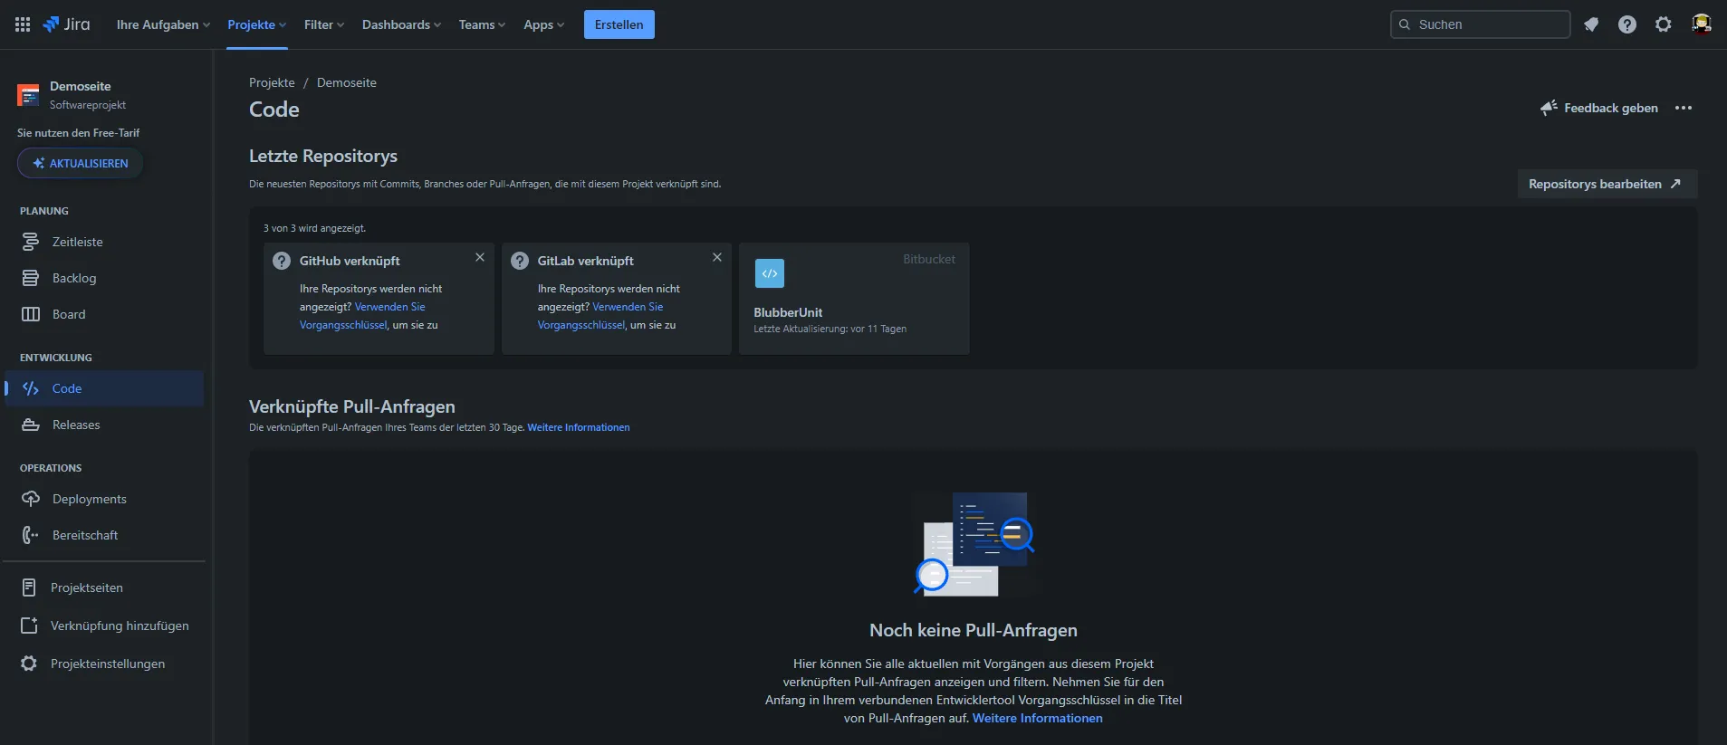This screenshot has width=1727, height=745.
Task: Focus the Suchen search field
Action: click(x=1481, y=24)
